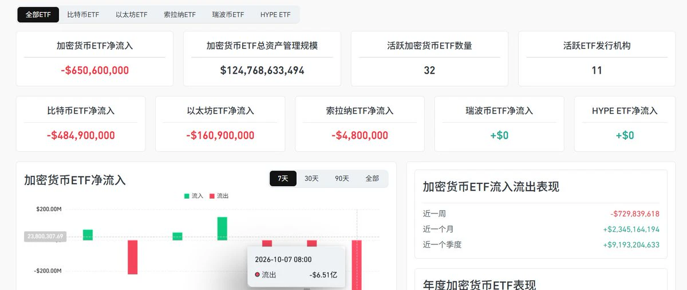This screenshot has width=687, height=290.
Task: Open the 瑞波币ETF tab
Action: pos(228,15)
